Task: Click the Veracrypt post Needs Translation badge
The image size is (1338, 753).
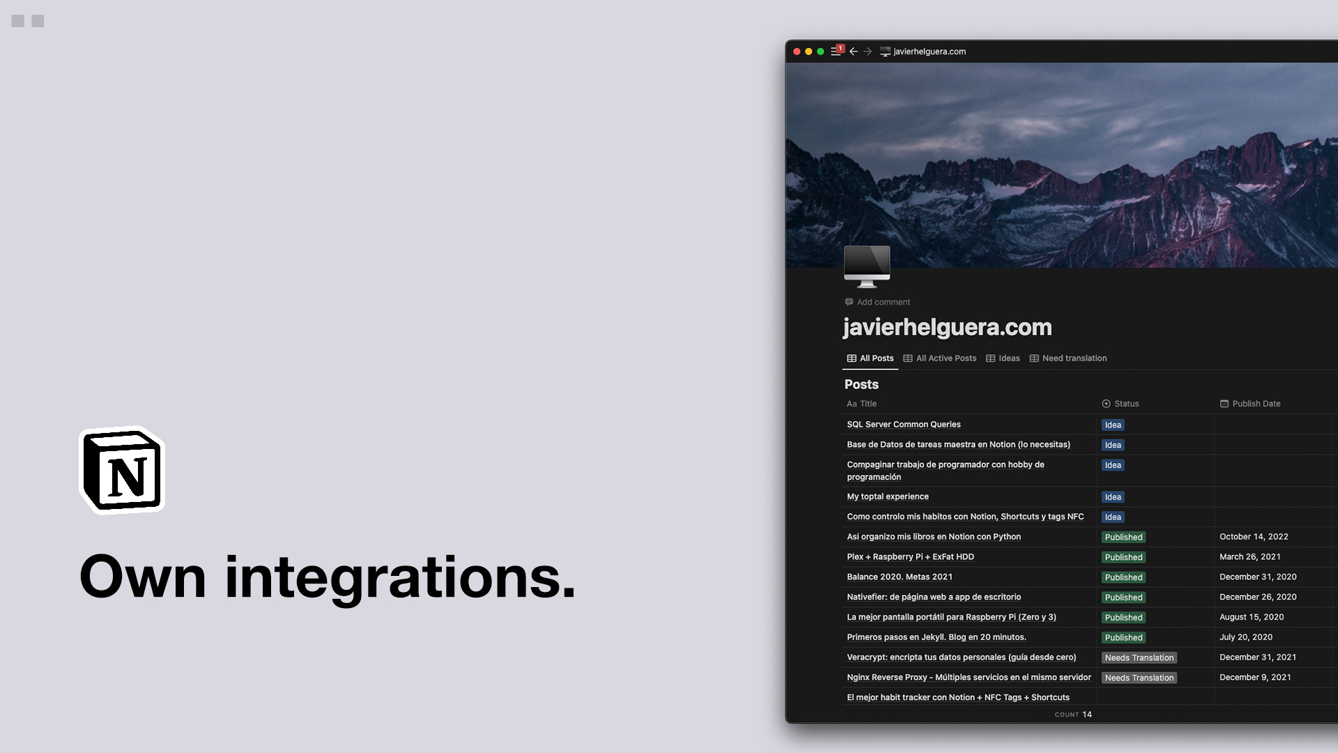Action: point(1139,657)
